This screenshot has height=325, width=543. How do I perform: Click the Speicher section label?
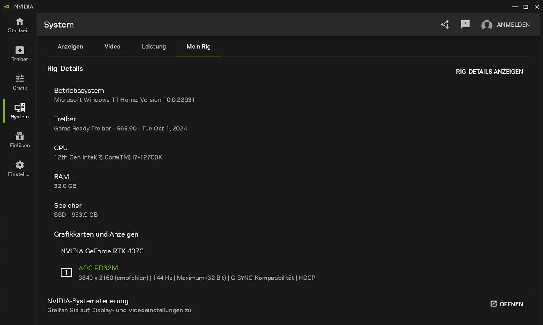(x=68, y=205)
